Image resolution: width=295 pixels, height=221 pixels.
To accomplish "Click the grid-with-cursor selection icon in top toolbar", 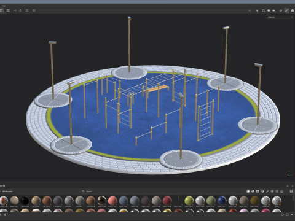I will point(9,10).
